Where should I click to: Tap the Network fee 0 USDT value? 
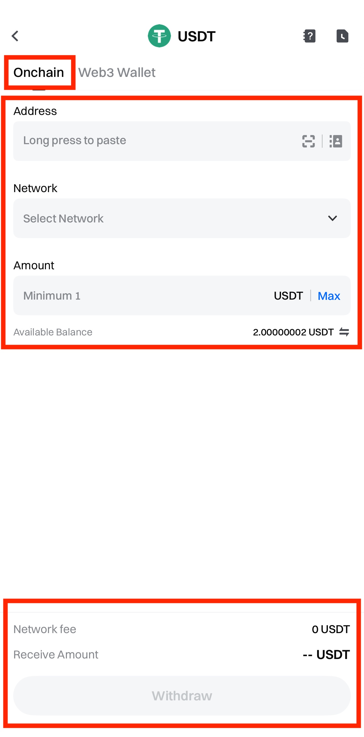[x=331, y=629]
